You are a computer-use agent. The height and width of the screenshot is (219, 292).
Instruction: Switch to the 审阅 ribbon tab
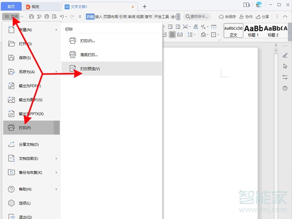[132, 17]
